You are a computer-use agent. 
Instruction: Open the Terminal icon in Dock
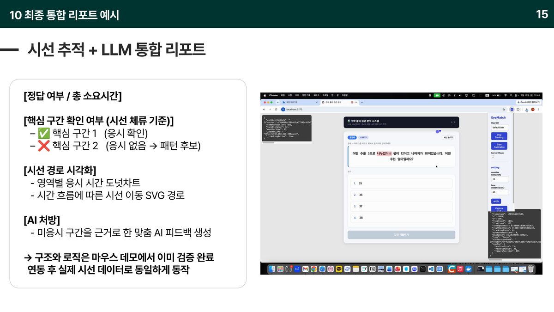(x=422, y=269)
